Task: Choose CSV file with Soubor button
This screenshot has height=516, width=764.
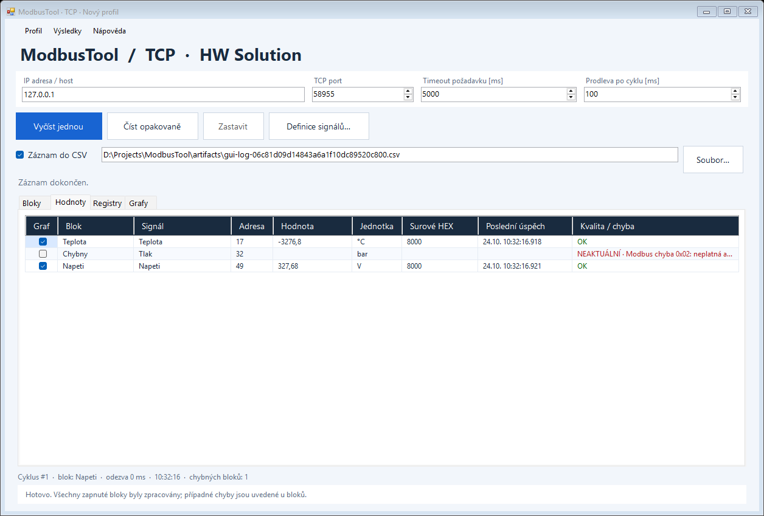Action: pyautogui.click(x=713, y=160)
